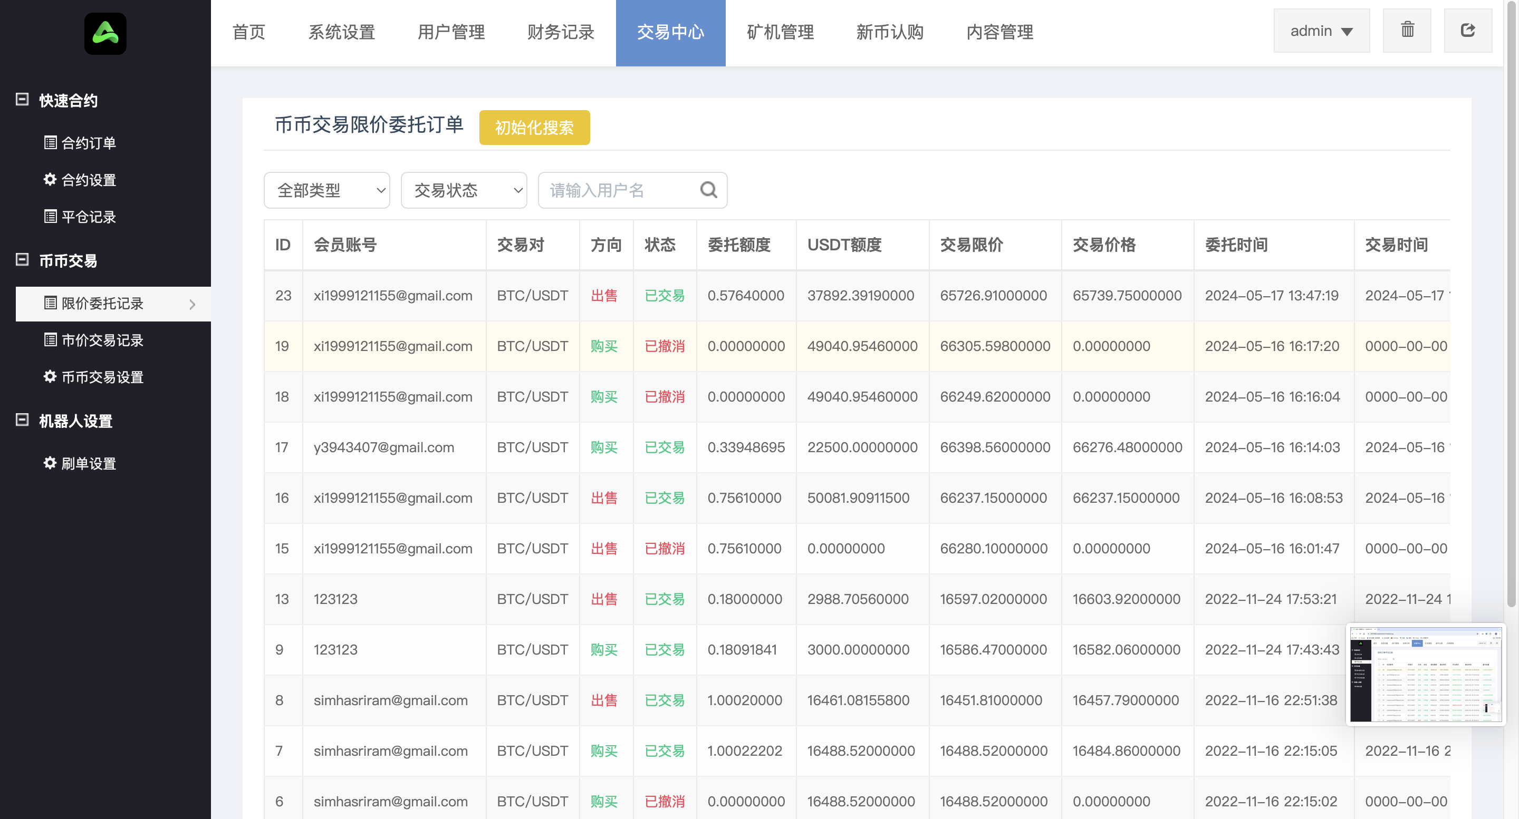Open 合约订单 in the sidebar

pos(89,143)
